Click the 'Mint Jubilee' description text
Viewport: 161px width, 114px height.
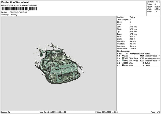(133, 61)
